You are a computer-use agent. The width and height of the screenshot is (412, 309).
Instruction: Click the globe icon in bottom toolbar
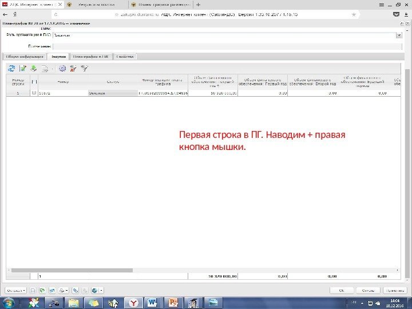(x=94, y=290)
